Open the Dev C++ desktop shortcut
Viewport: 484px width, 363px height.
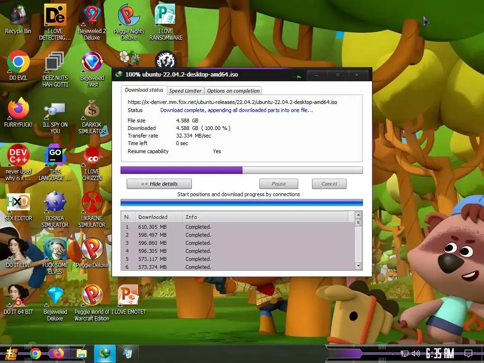click(18, 163)
